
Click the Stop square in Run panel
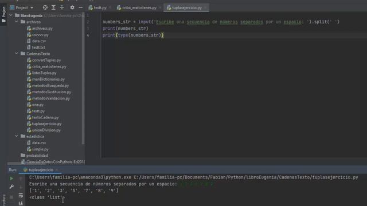pyautogui.click(x=11, y=197)
